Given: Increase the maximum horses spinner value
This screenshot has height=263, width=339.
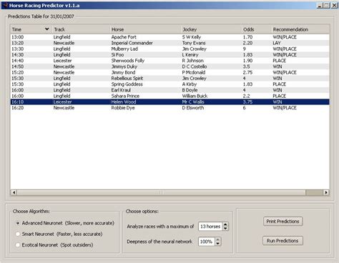Looking at the screenshot, I should coord(225,224).
